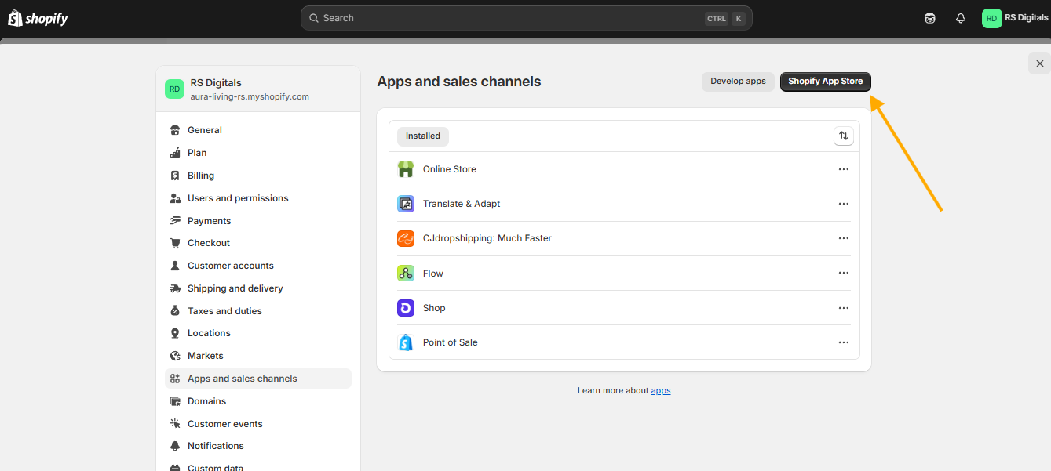The height and width of the screenshot is (471, 1051).
Task: Click the Taxes and duties icon
Action: pyautogui.click(x=175, y=311)
